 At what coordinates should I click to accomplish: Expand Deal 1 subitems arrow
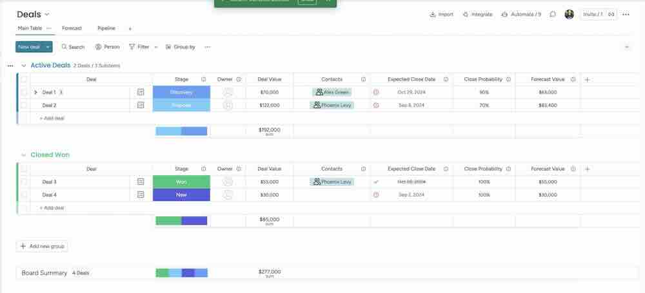coord(35,92)
